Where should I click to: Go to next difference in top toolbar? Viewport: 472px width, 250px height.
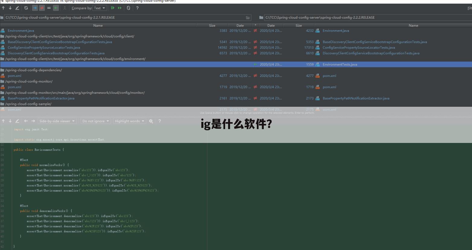[10, 8]
